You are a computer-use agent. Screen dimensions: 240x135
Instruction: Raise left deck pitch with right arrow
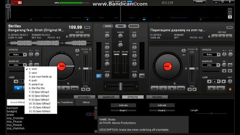[88, 89]
